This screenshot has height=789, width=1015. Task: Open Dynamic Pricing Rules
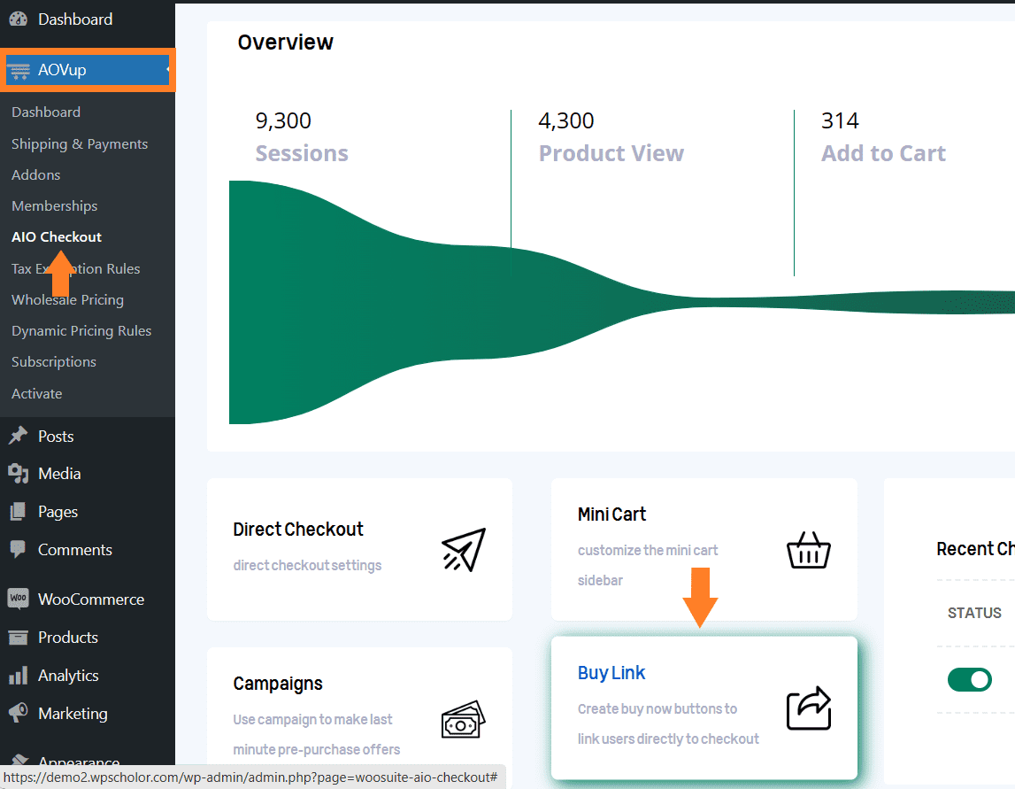(81, 331)
